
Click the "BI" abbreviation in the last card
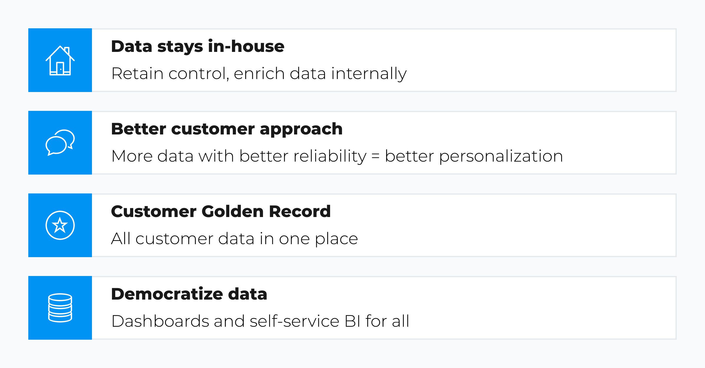[x=352, y=321]
